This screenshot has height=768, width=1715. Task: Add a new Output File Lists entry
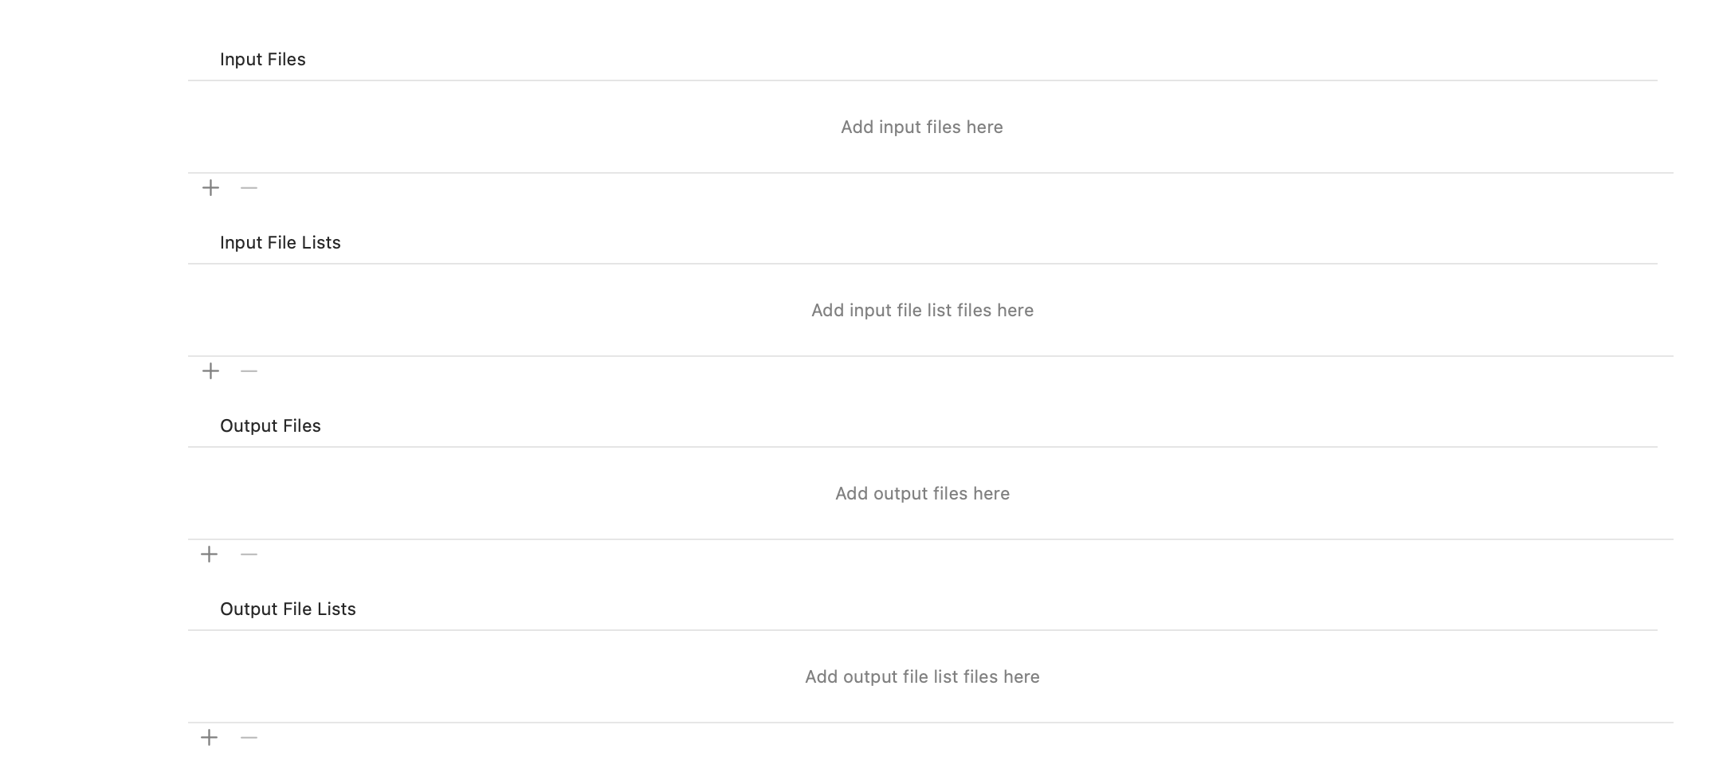click(209, 738)
